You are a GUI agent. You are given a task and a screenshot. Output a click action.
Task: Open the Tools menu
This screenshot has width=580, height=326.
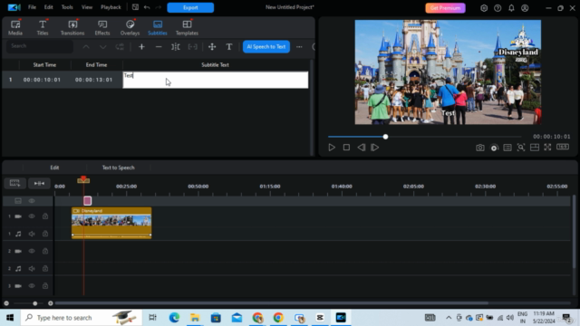[67, 7]
